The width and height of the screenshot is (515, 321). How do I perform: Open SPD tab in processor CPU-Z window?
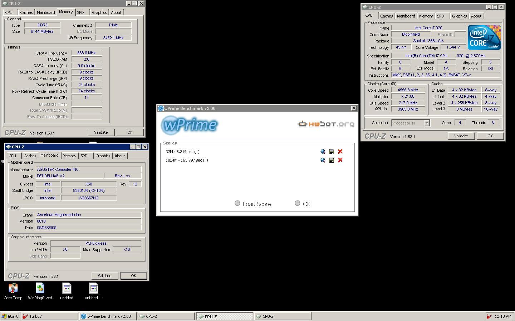(441, 16)
